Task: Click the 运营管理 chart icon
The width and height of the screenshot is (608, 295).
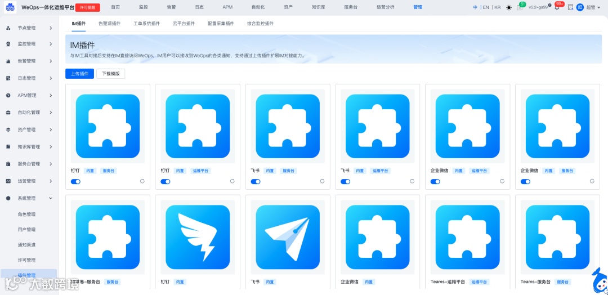Action: 8,181
